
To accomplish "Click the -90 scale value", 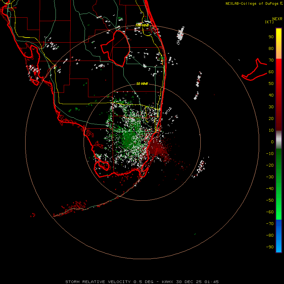I will pyautogui.click(x=270, y=247).
